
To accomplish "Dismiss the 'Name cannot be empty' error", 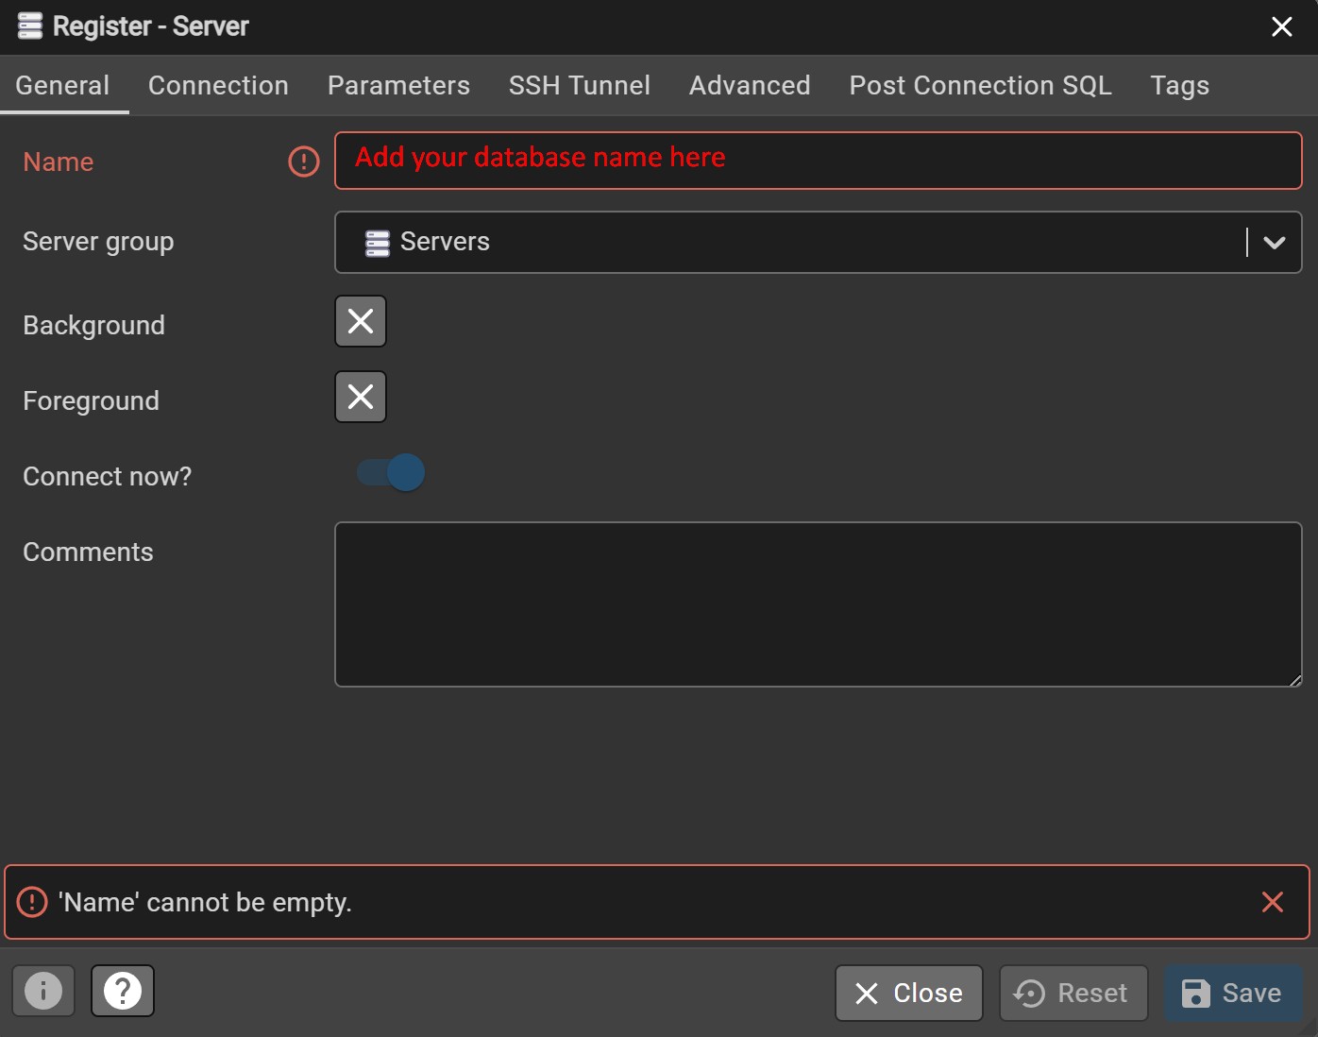I will (x=1272, y=902).
